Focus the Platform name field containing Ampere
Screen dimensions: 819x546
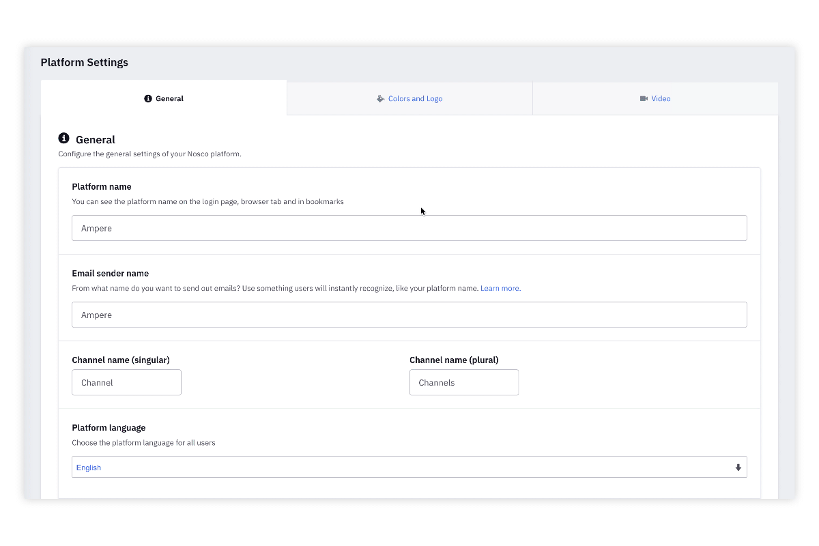pyautogui.click(x=409, y=228)
